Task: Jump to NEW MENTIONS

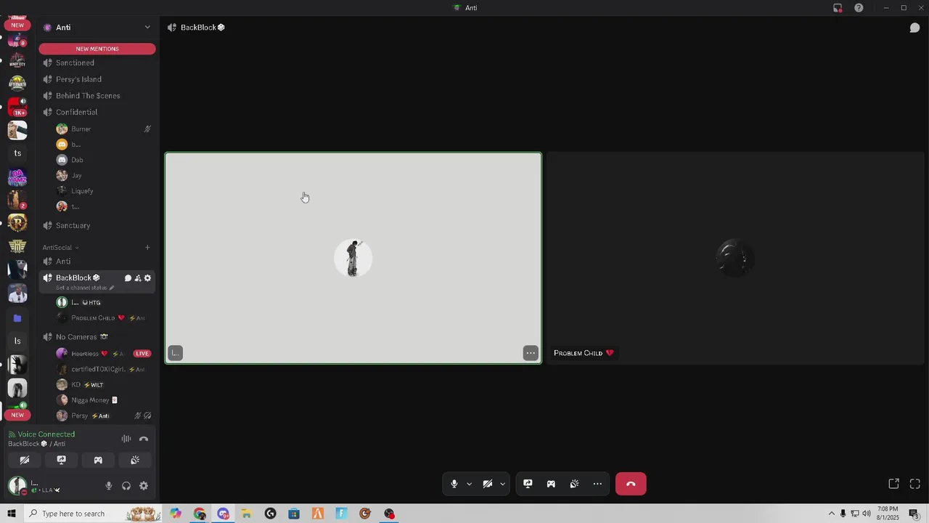Action: pyautogui.click(x=97, y=49)
